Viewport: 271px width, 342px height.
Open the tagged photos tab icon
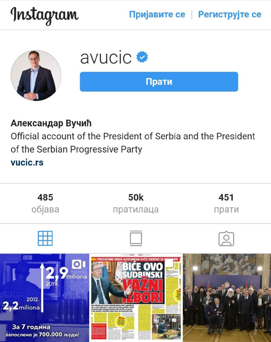pos(226,239)
